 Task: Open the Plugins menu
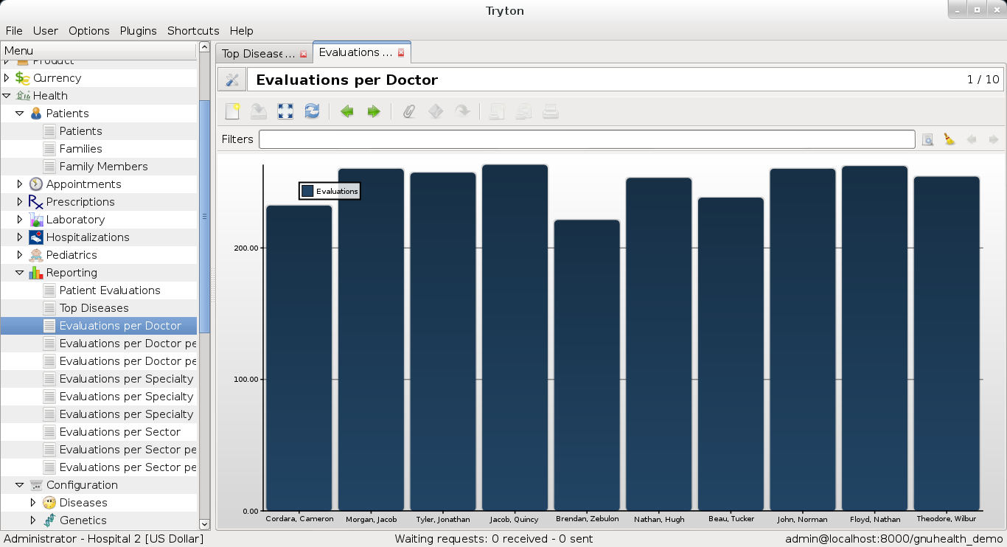pyautogui.click(x=138, y=31)
